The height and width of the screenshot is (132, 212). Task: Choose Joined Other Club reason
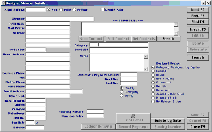pyautogui.click(x=153, y=94)
